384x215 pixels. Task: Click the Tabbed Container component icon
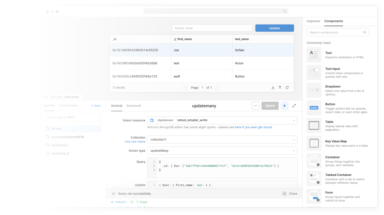(314, 178)
